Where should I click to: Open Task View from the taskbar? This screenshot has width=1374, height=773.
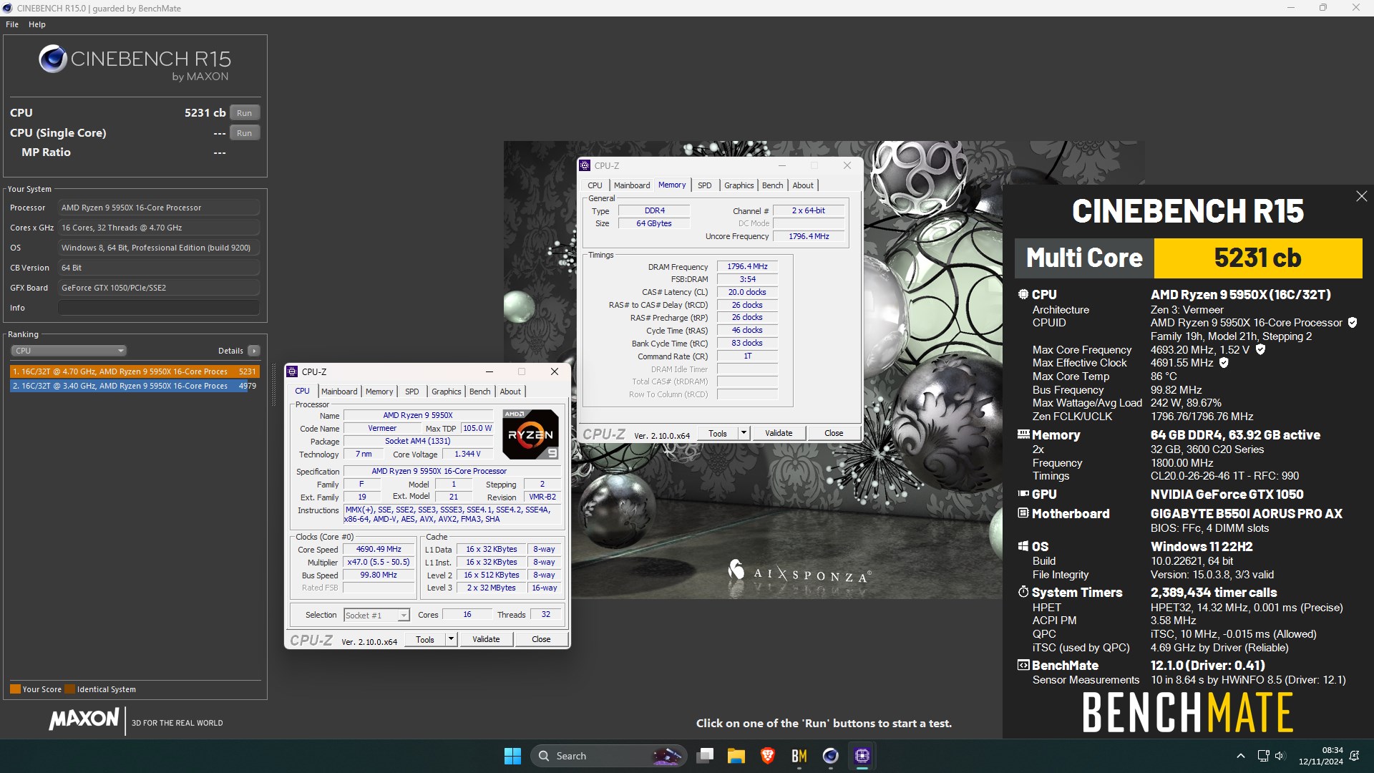706,756
